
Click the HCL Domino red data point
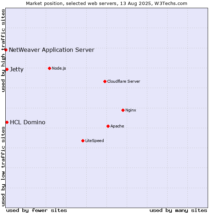click(x=7, y=122)
